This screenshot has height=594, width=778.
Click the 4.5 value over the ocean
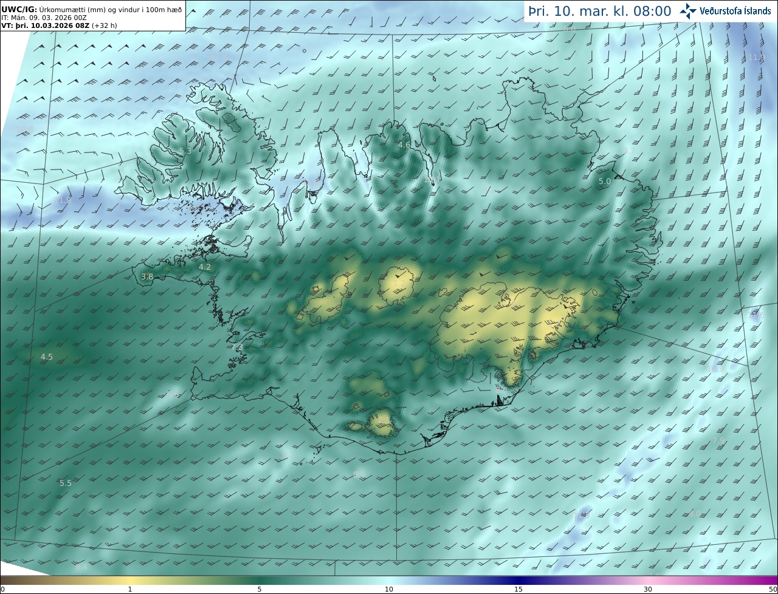tap(47, 357)
